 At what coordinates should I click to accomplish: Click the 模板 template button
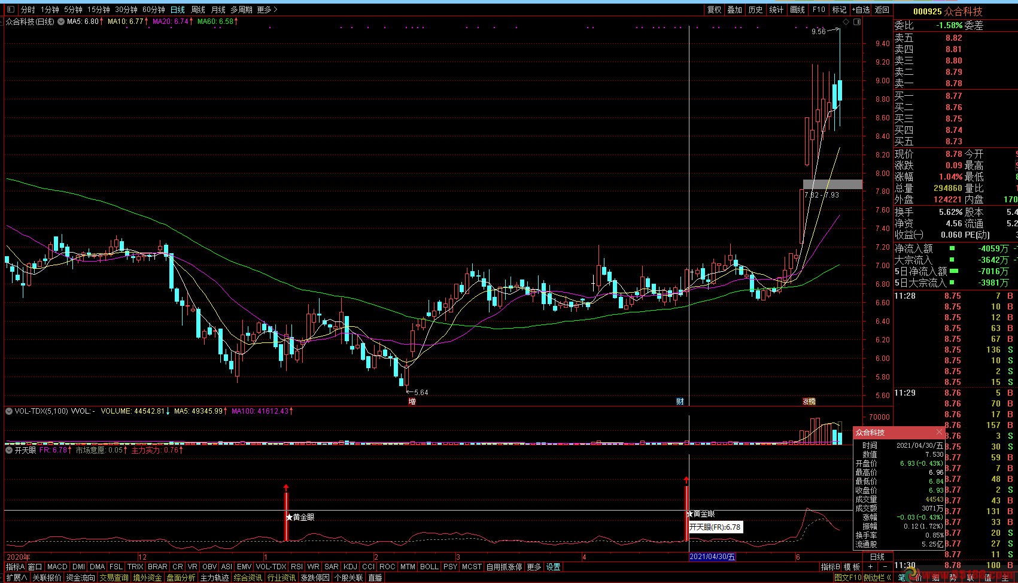[x=852, y=567]
